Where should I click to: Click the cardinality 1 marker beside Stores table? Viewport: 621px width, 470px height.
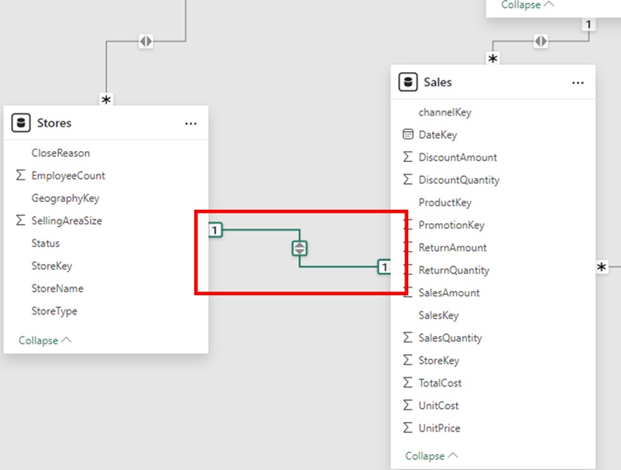215,230
